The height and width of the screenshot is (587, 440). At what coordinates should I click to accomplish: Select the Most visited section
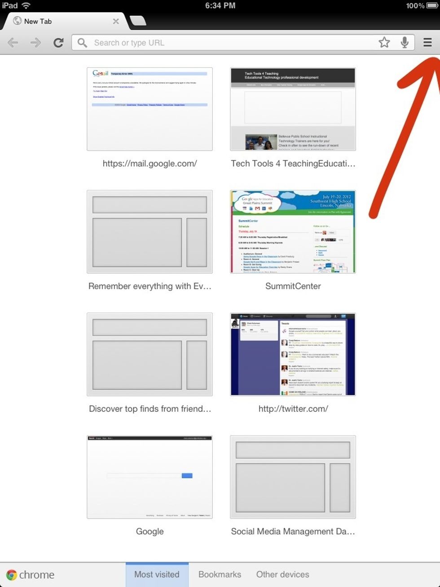(x=157, y=574)
